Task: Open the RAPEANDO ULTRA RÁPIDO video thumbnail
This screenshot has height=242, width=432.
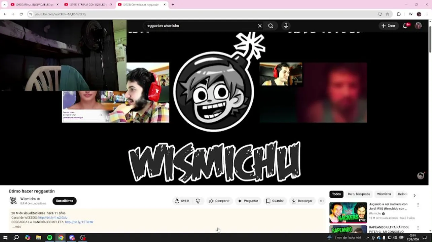Action: (x=348, y=230)
